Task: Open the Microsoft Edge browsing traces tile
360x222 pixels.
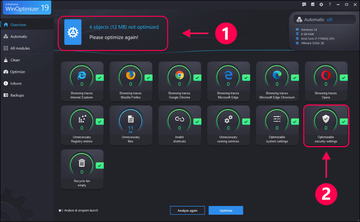Action: click(228, 81)
